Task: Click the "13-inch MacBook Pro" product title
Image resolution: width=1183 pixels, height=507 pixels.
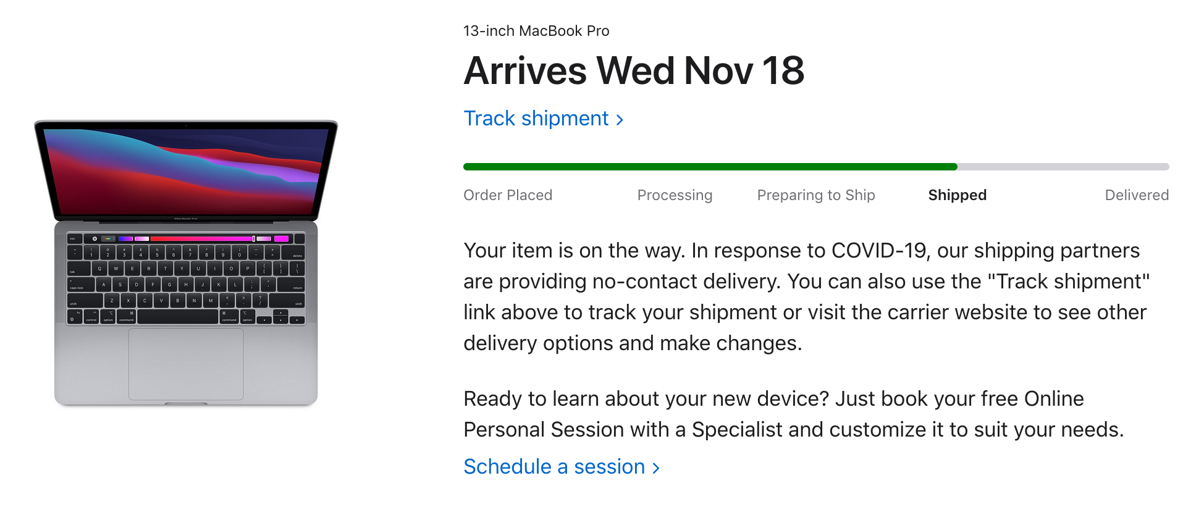Action: [x=536, y=31]
